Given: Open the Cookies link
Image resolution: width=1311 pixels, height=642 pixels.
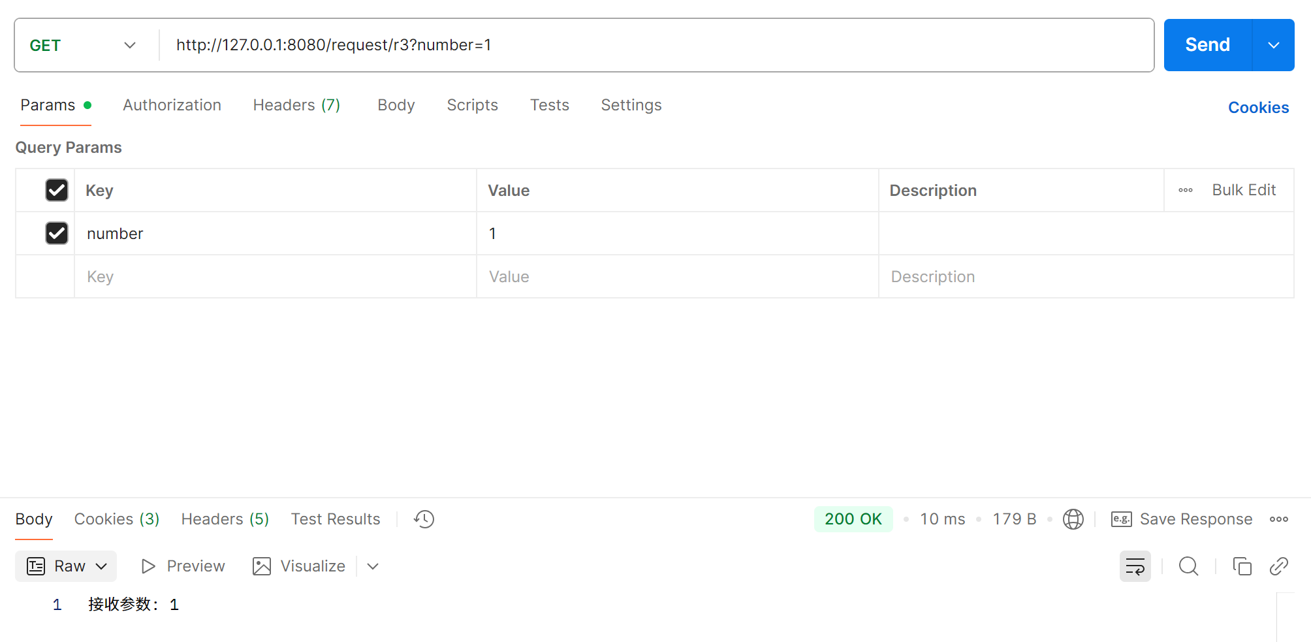Looking at the screenshot, I should pos(1258,108).
